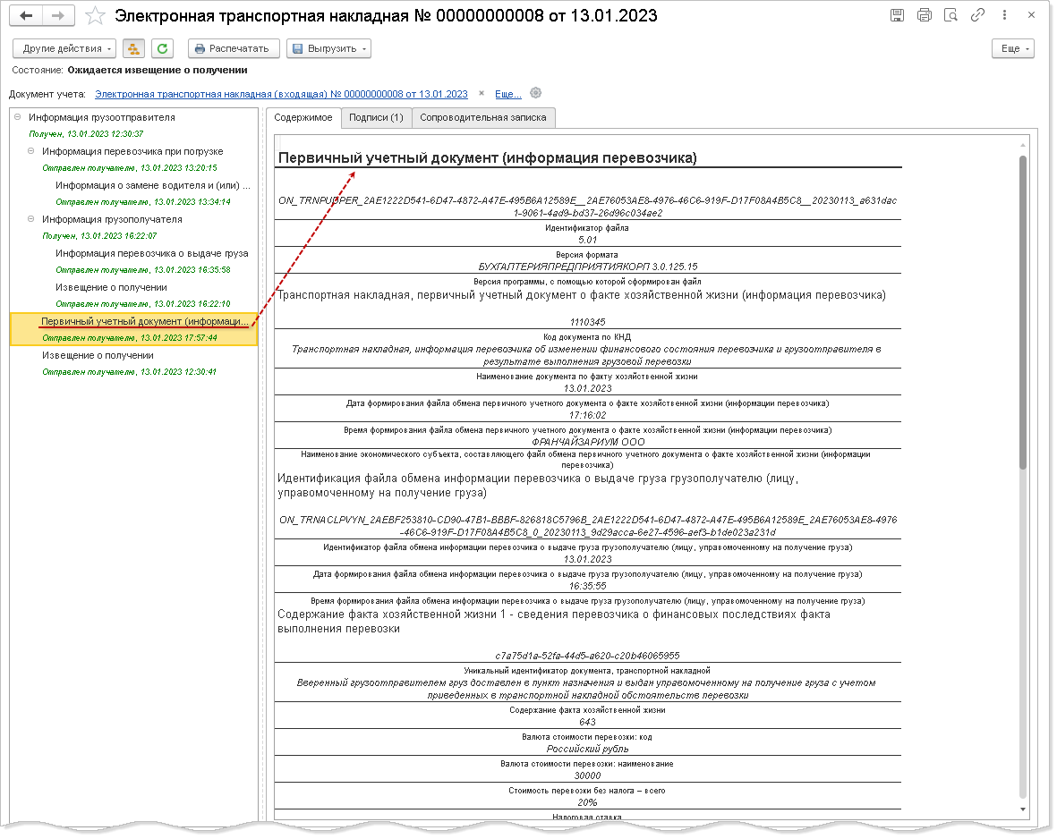The image size is (1057, 839).
Task: Click the time value 17:16:02
Action: (x=588, y=415)
